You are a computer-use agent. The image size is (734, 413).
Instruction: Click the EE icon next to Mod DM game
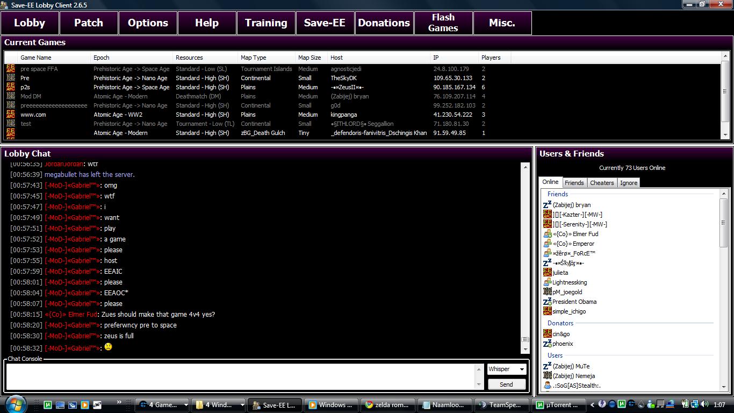10,96
